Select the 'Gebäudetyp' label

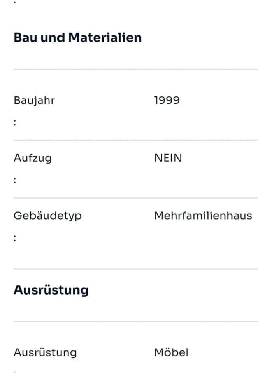pos(47,216)
